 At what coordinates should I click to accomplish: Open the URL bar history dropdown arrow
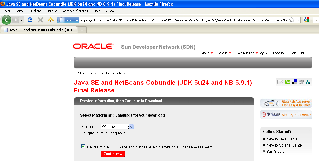(x=298, y=20)
